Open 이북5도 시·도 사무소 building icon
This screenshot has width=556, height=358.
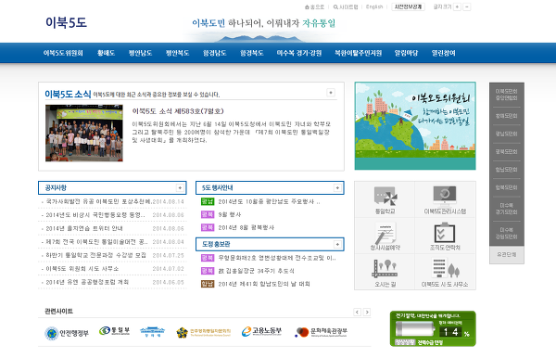[445, 272]
